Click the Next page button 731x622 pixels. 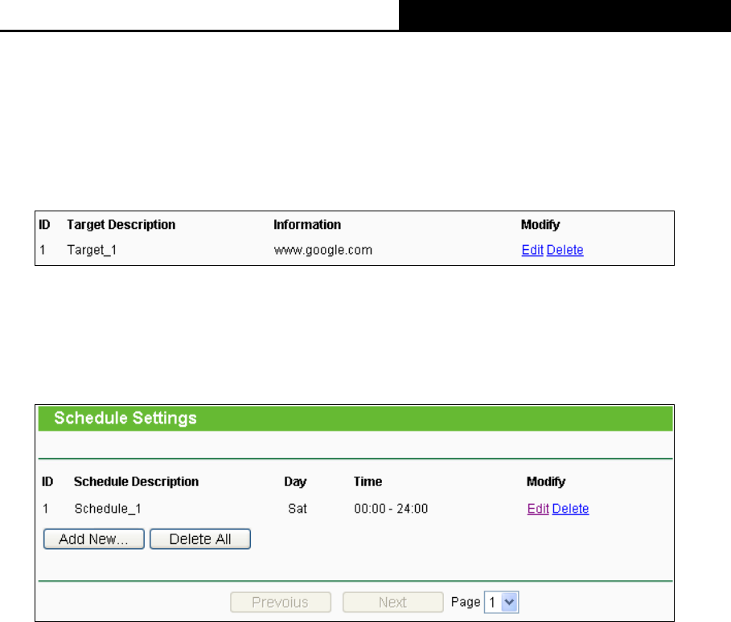coord(393,603)
